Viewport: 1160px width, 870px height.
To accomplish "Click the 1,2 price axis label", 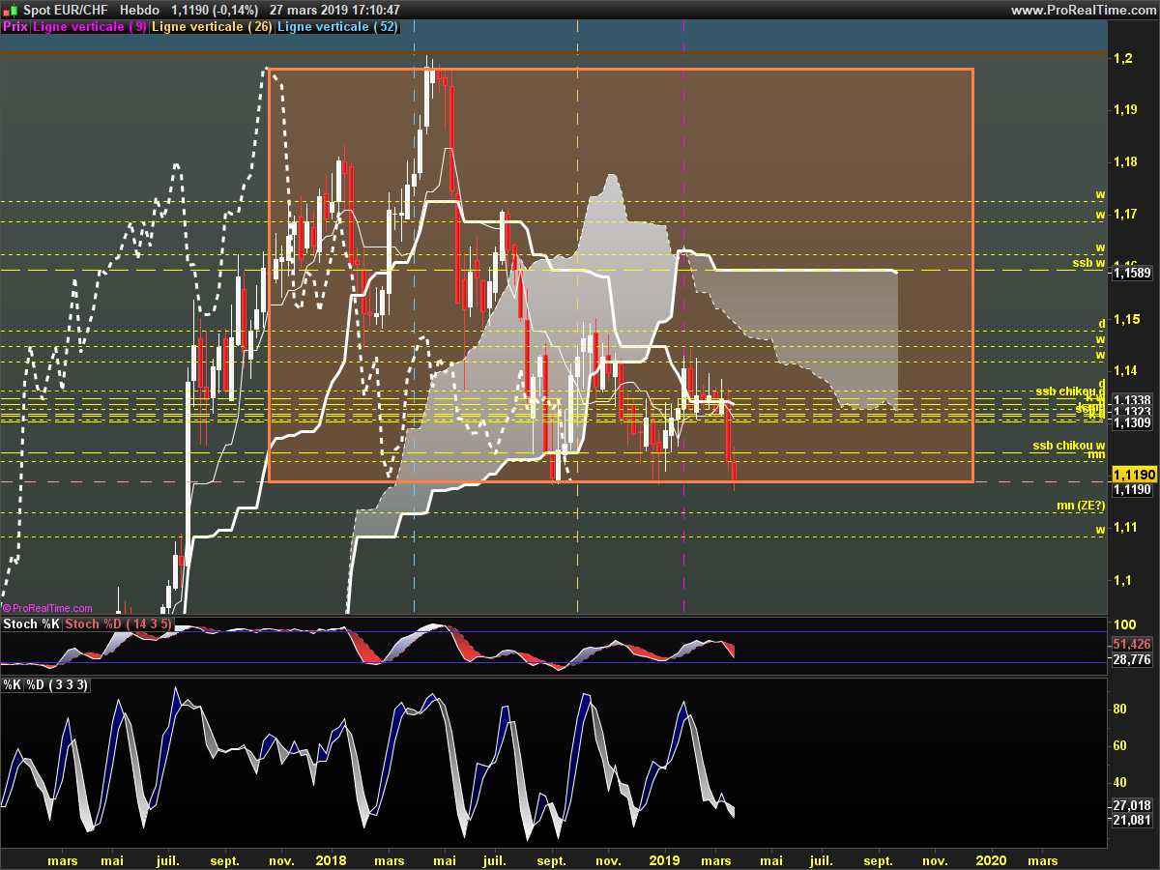I will (1121, 59).
